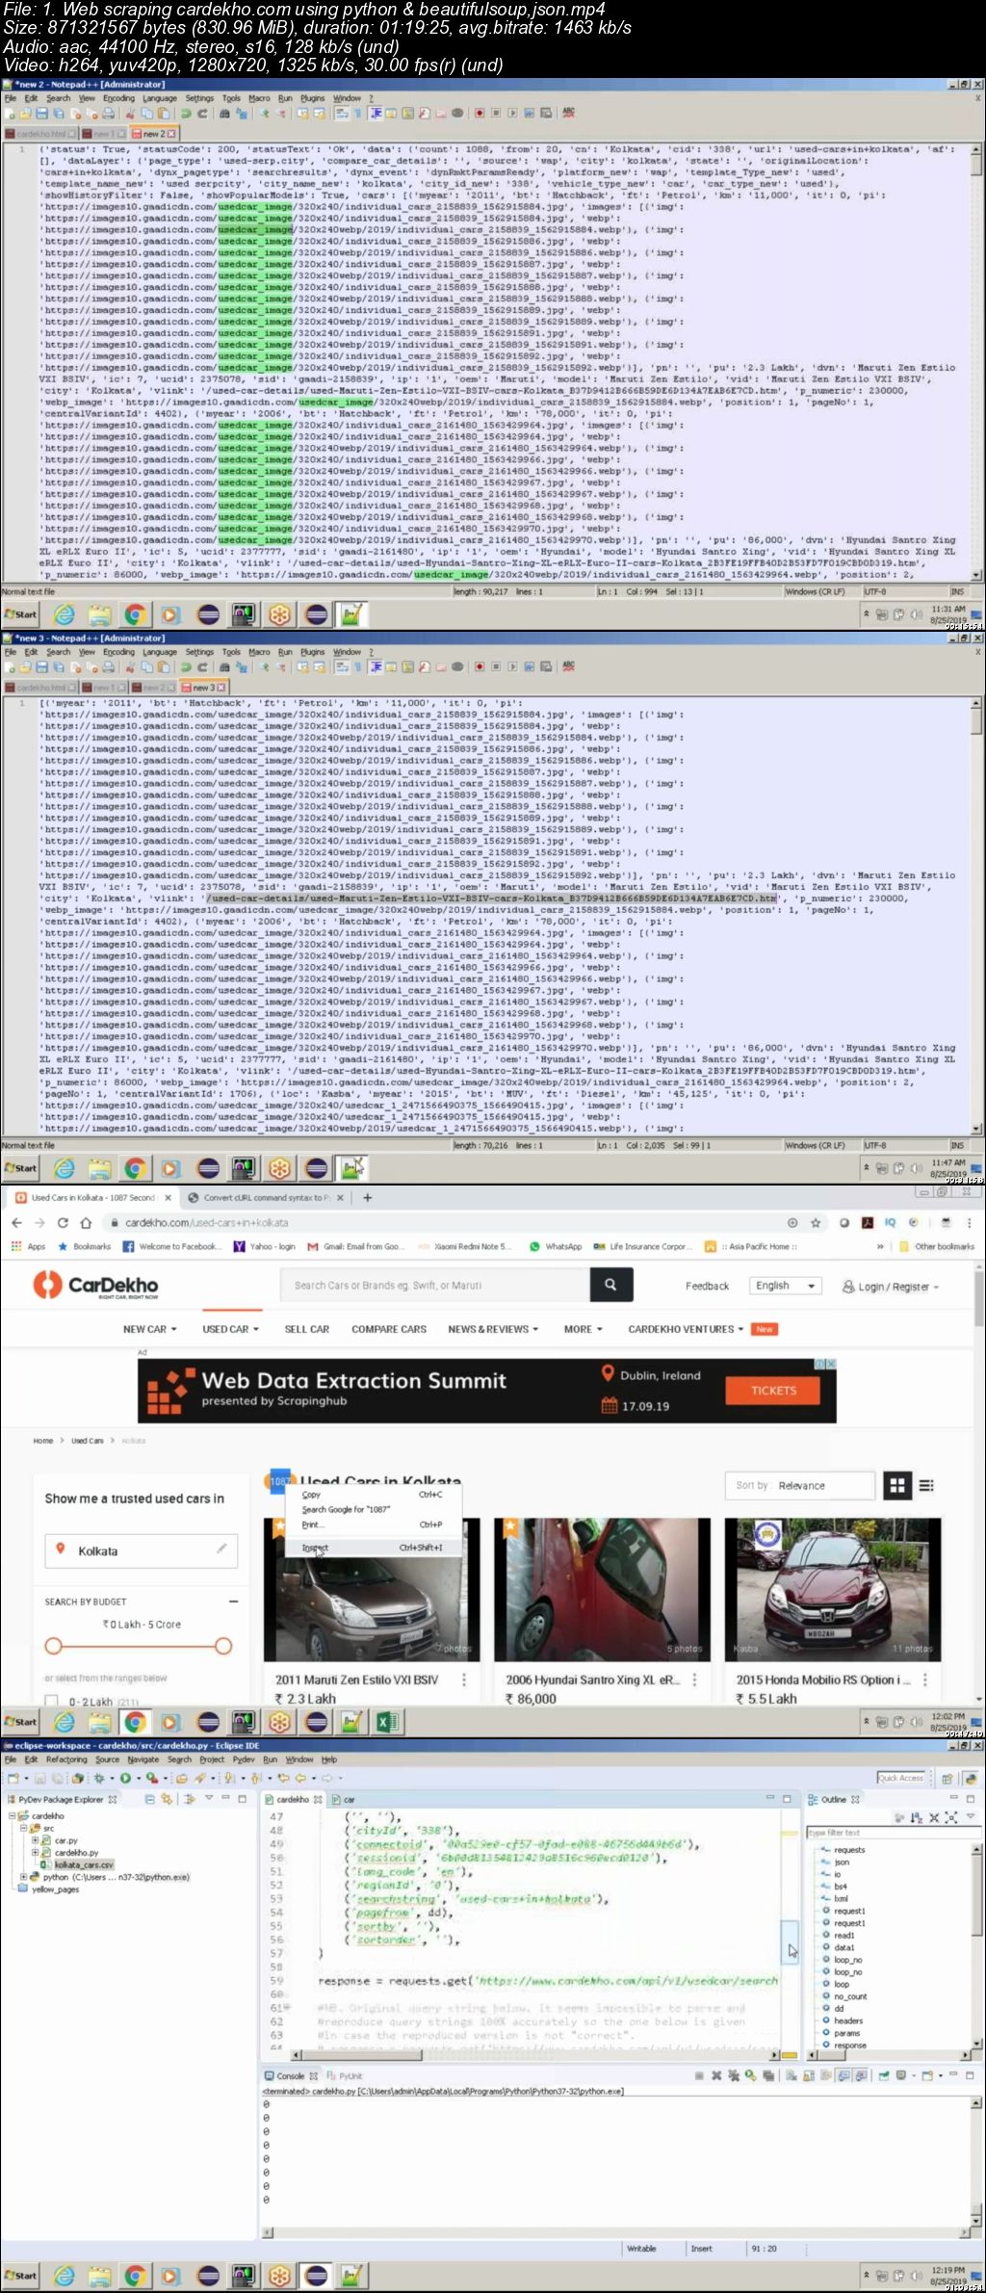Collapse All in PyDev Package Explorer toolbar
The image size is (986, 2293).
tap(150, 1799)
